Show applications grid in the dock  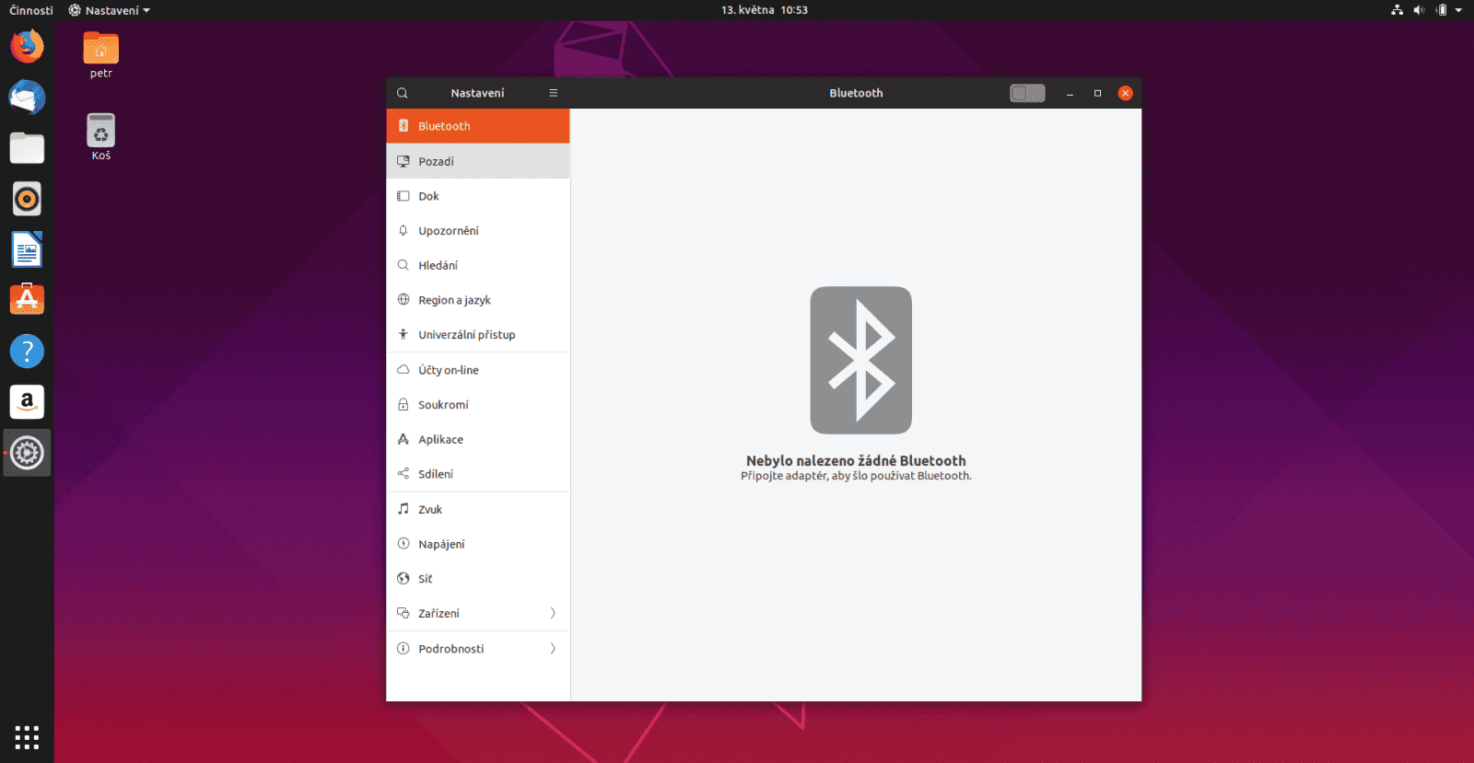27,737
